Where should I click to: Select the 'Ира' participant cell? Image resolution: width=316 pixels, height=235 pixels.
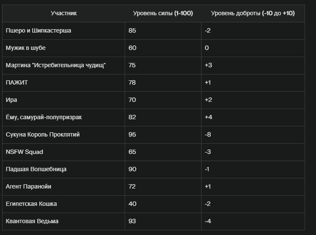tap(63, 100)
